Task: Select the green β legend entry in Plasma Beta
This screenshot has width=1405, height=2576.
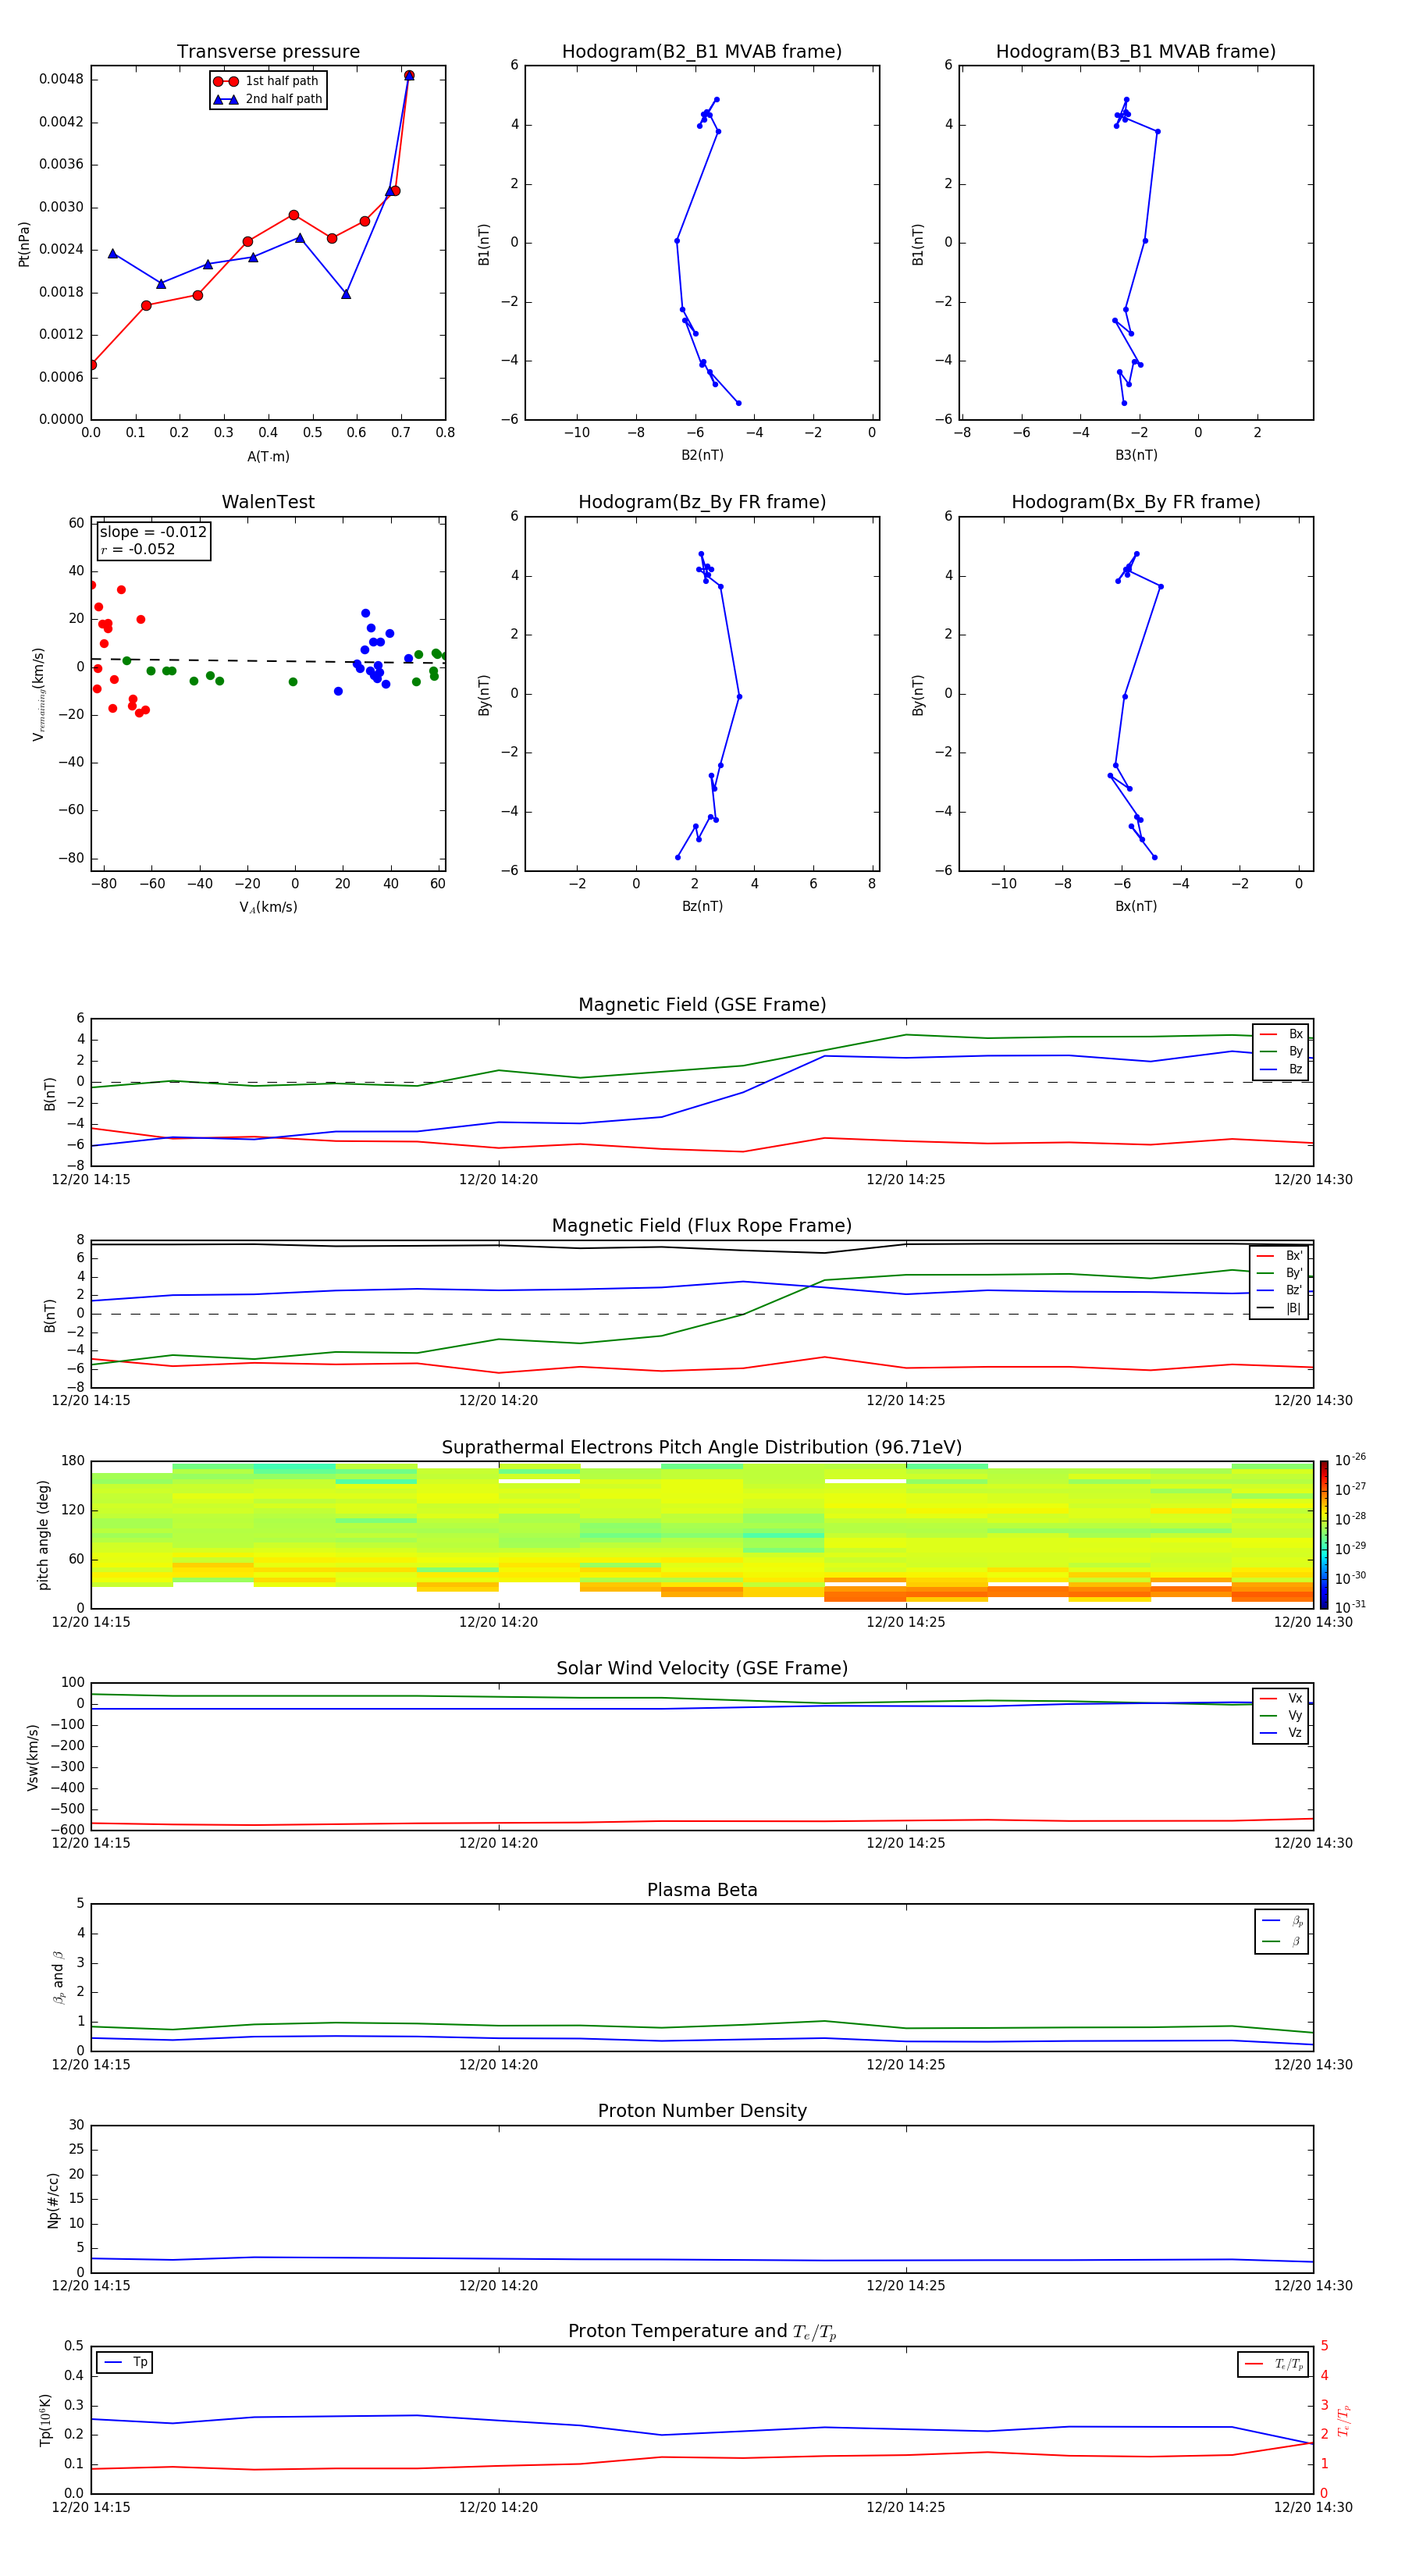Action: click(1282, 1941)
